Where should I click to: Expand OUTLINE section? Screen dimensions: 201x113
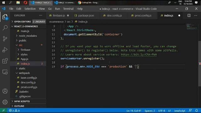pyautogui.click(x=28, y=106)
